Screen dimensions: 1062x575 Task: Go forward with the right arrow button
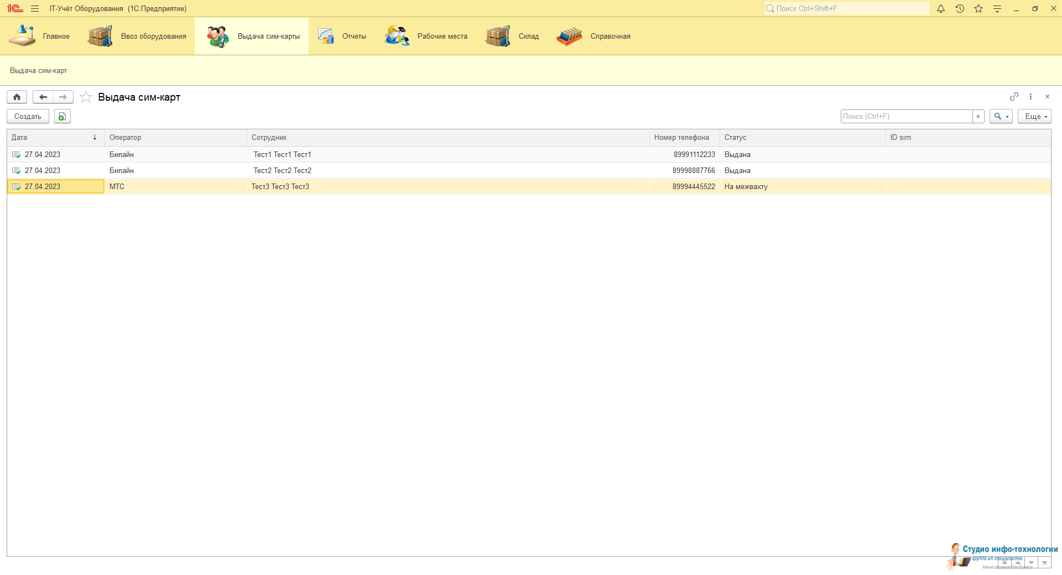point(63,97)
